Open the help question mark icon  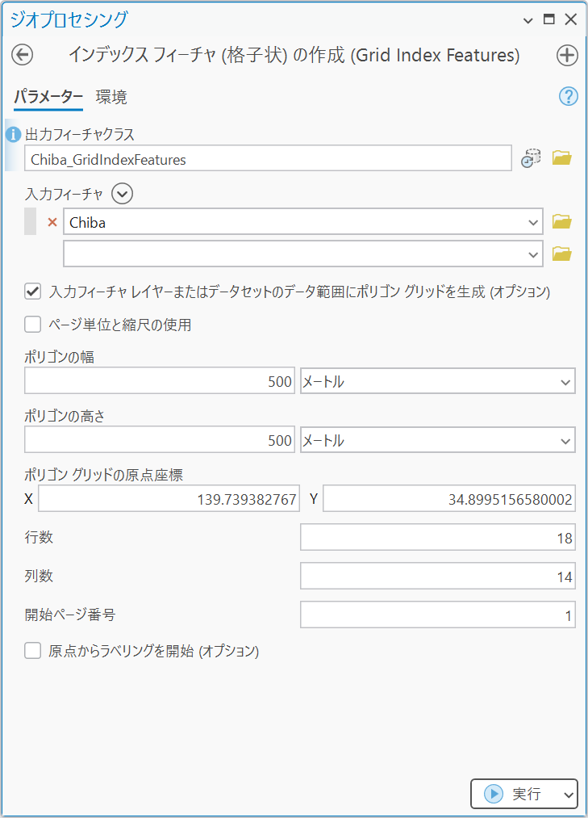click(569, 97)
